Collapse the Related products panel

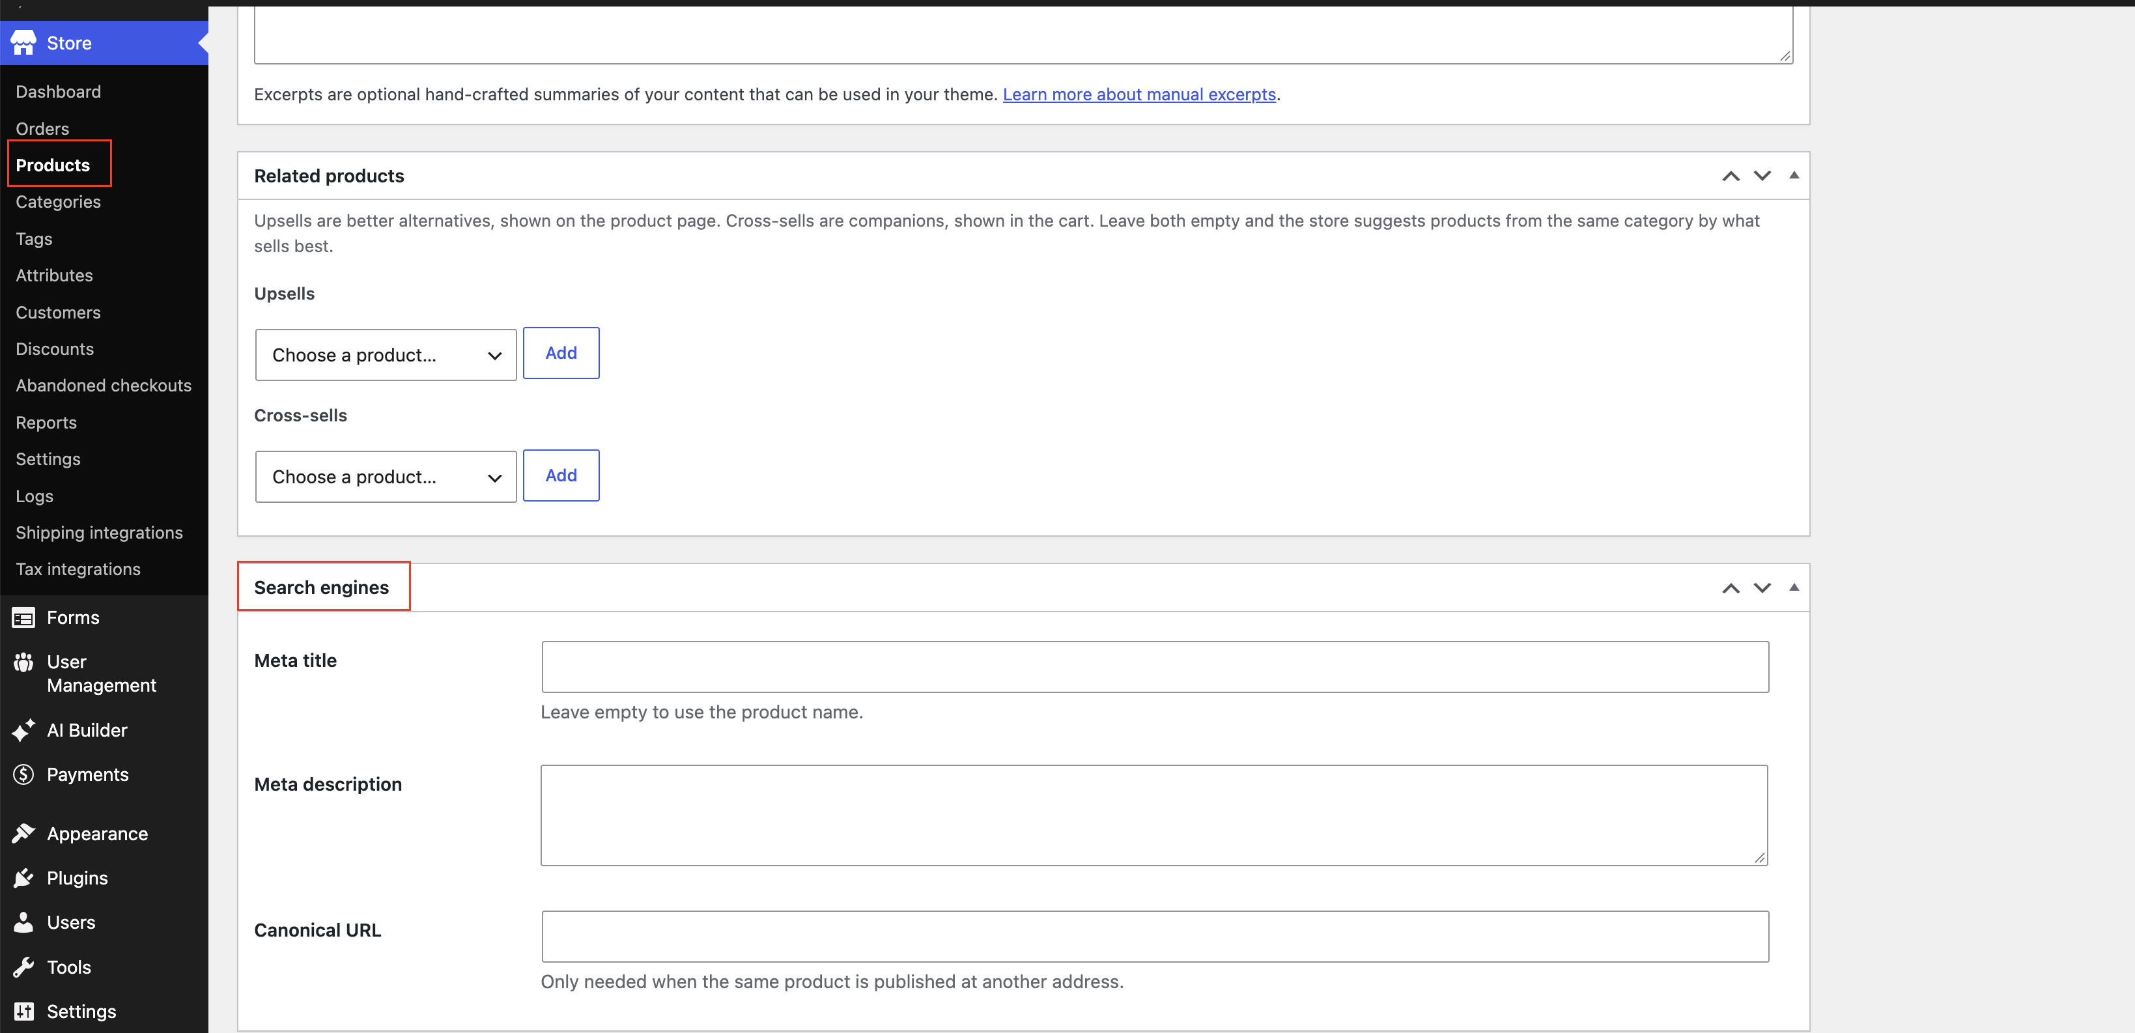point(1794,175)
